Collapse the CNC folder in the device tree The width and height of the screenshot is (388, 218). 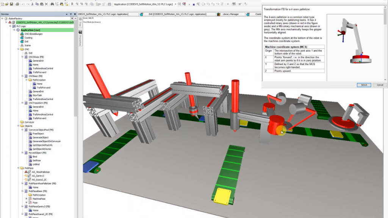(x=18, y=49)
